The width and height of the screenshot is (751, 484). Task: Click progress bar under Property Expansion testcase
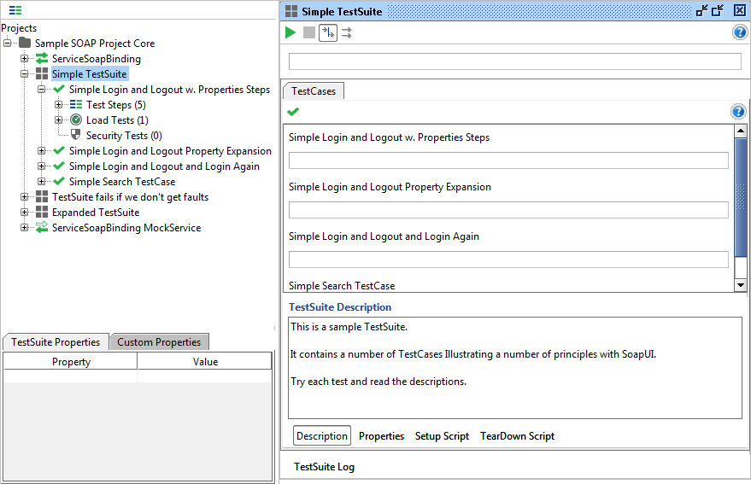(508, 210)
